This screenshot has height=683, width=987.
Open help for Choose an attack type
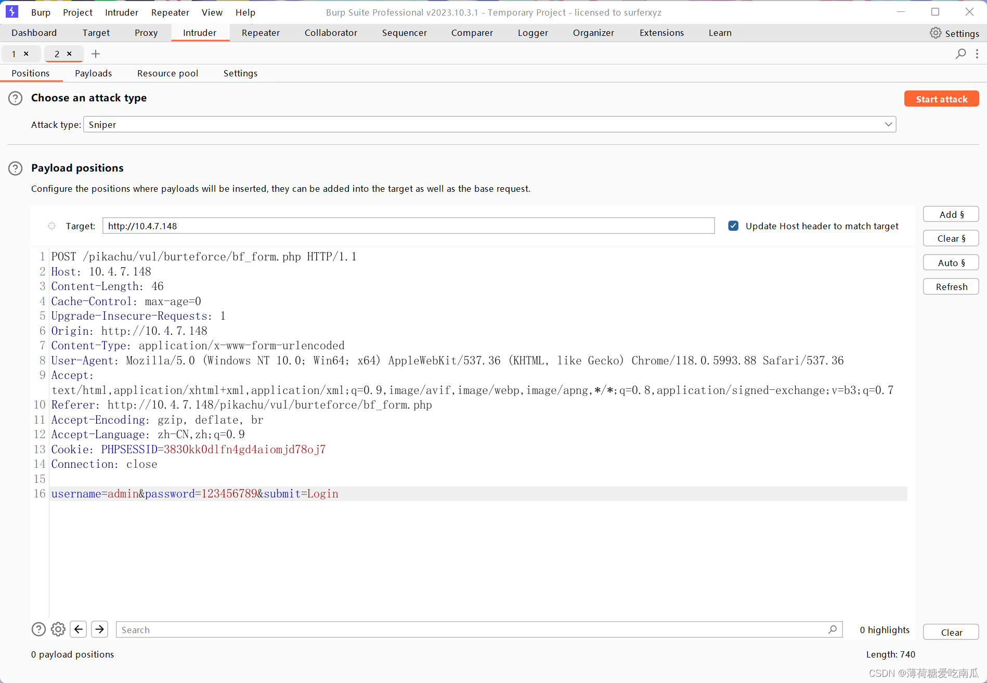coord(16,98)
